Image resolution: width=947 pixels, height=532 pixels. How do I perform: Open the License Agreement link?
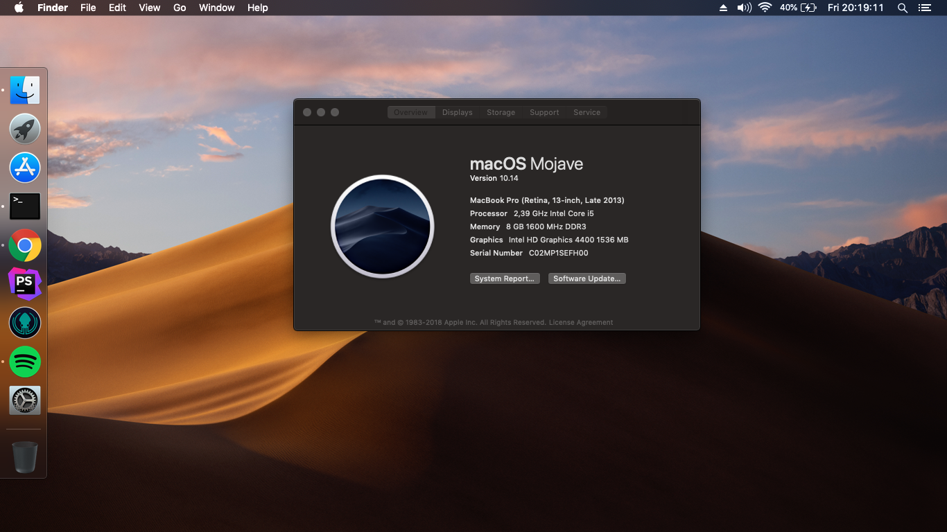click(x=581, y=322)
